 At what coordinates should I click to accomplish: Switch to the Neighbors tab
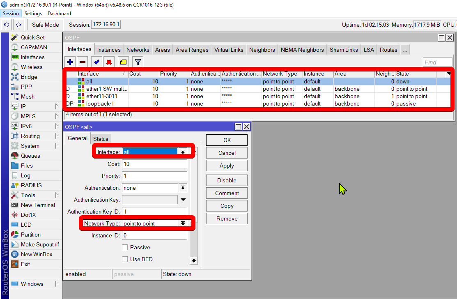click(262, 50)
